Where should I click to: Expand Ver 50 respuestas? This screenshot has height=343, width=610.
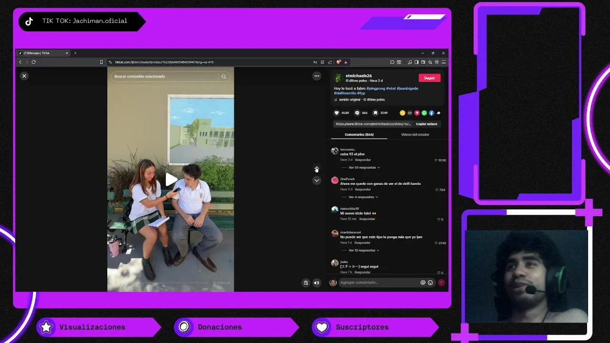(364, 168)
